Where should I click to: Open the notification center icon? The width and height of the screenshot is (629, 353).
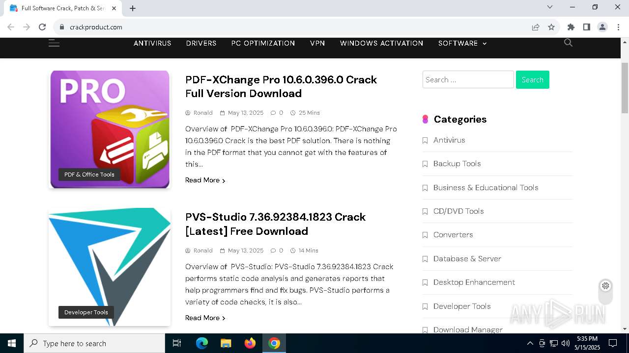click(613, 343)
